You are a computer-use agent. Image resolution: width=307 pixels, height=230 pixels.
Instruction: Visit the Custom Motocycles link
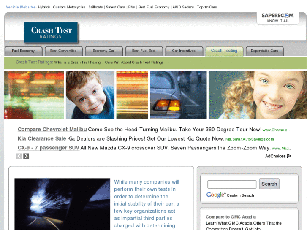point(69,7)
